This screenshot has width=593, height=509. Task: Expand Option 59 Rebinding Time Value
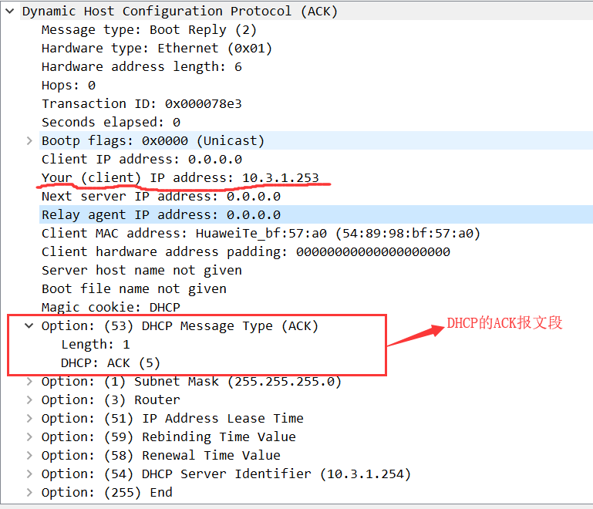point(29,437)
